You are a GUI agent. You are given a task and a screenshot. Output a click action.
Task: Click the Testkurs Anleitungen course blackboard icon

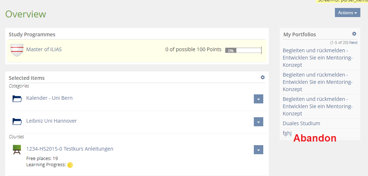pos(17,149)
